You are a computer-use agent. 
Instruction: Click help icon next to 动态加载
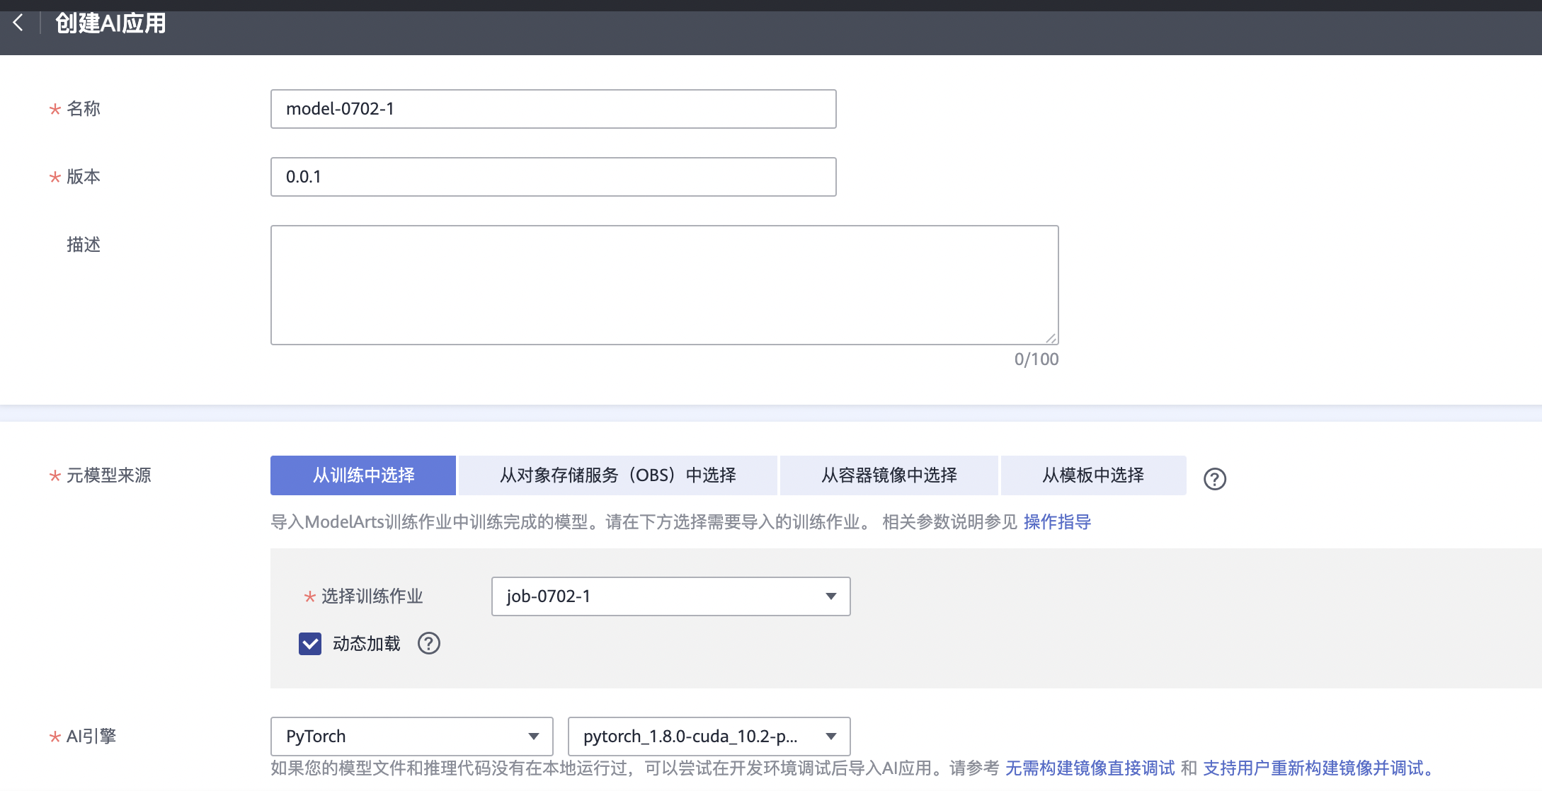pyautogui.click(x=428, y=643)
